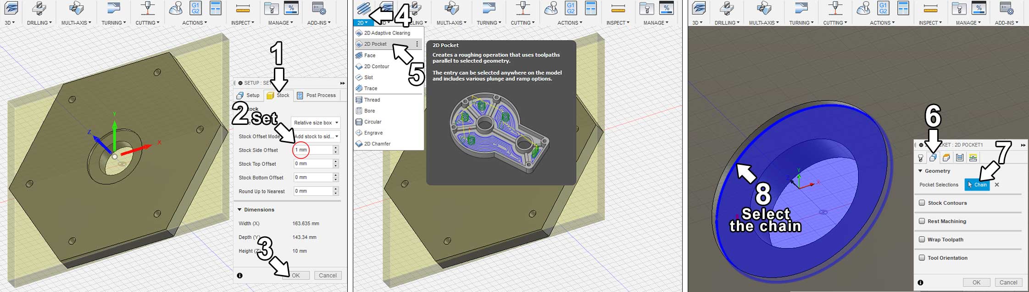Click the Cutting icon in the SETUP screenshot toolbar
1029x292 pixels.
click(147, 8)
